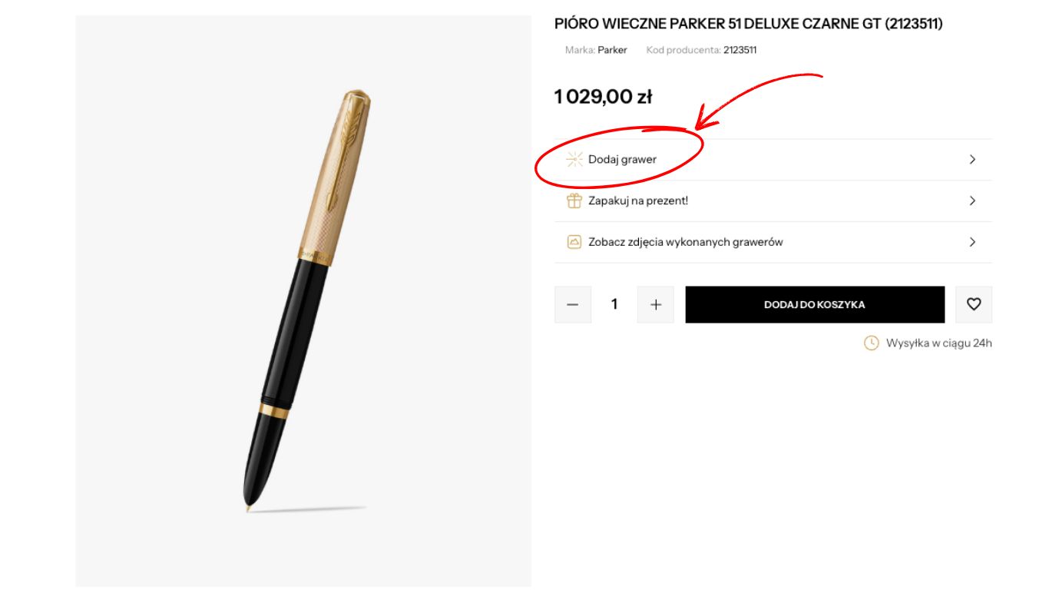Select the Zapakuj na prezent! text option

click(637, 201)
